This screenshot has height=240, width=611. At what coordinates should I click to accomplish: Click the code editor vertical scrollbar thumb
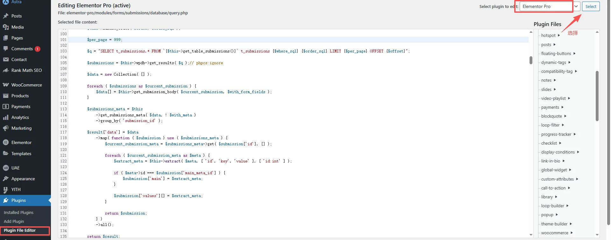click(x=531, y=60)
